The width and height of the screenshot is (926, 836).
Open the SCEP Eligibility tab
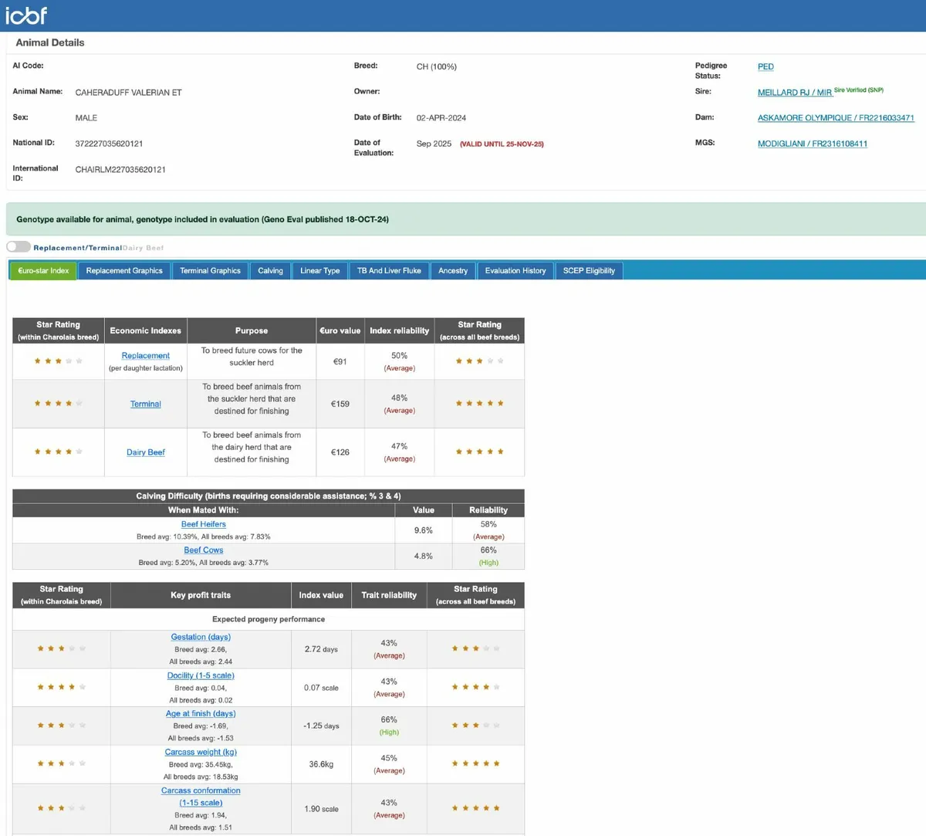click(589, 271)
